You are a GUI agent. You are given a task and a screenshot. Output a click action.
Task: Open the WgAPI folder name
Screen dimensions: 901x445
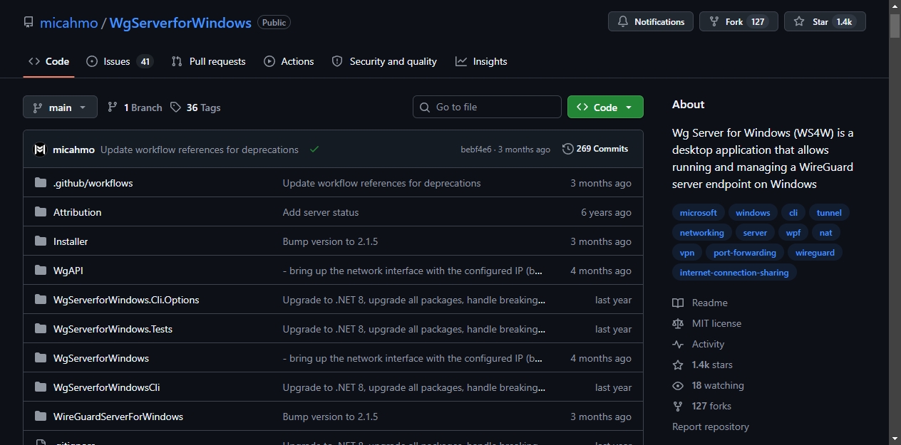68,271
